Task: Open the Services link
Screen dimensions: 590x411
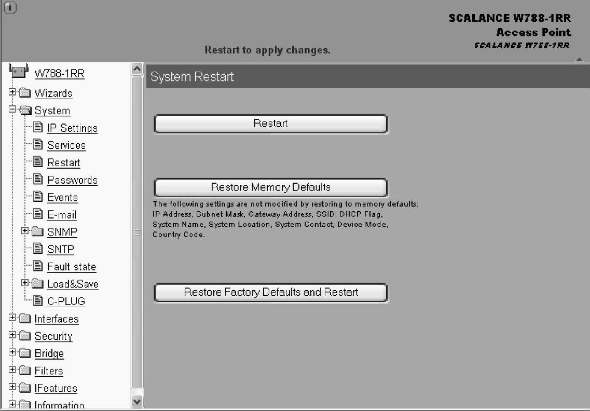Action: pos(66,145)
